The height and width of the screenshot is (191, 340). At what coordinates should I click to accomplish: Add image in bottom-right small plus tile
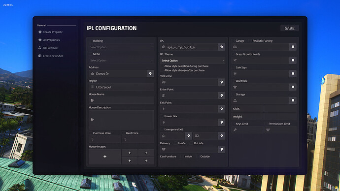[146, 161]
